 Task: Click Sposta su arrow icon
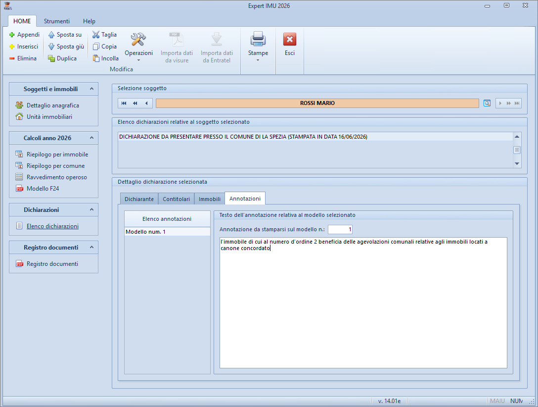(x=51, y=35)
